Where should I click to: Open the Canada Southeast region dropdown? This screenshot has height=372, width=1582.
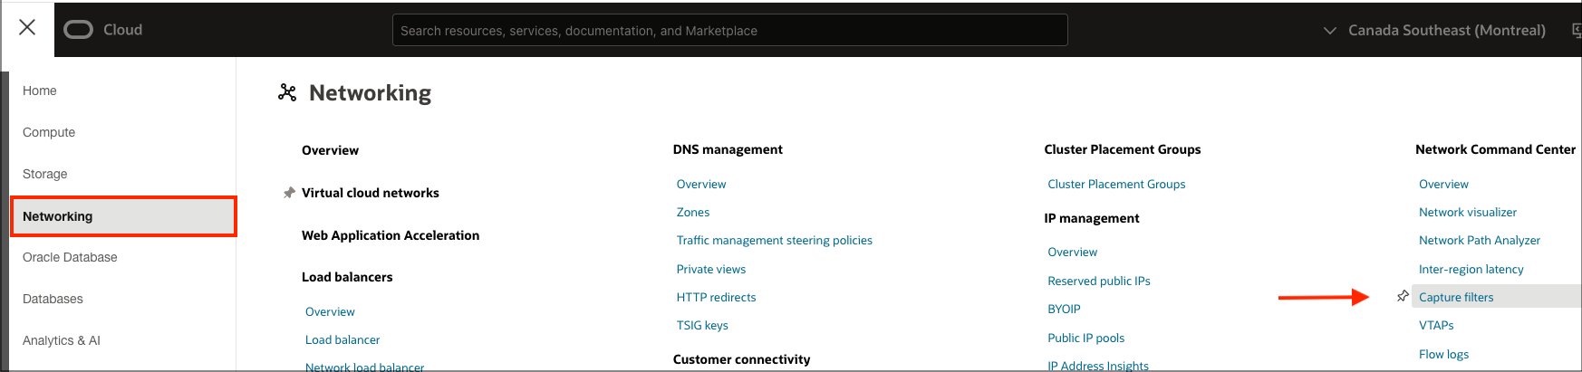pyautogui.click(x=1435, y=30)
